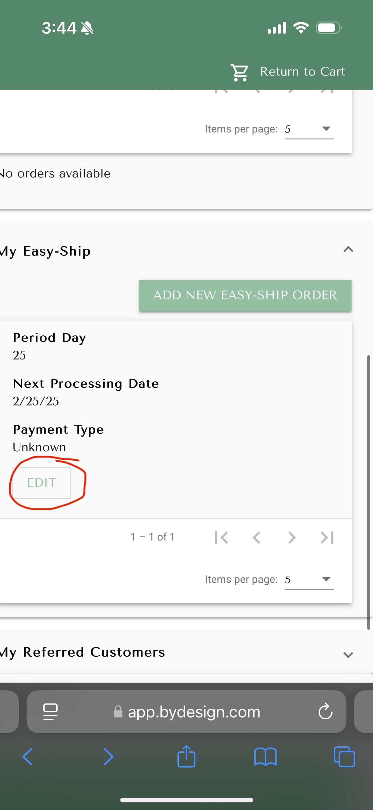Open the Safari share menu

[186, 756]
